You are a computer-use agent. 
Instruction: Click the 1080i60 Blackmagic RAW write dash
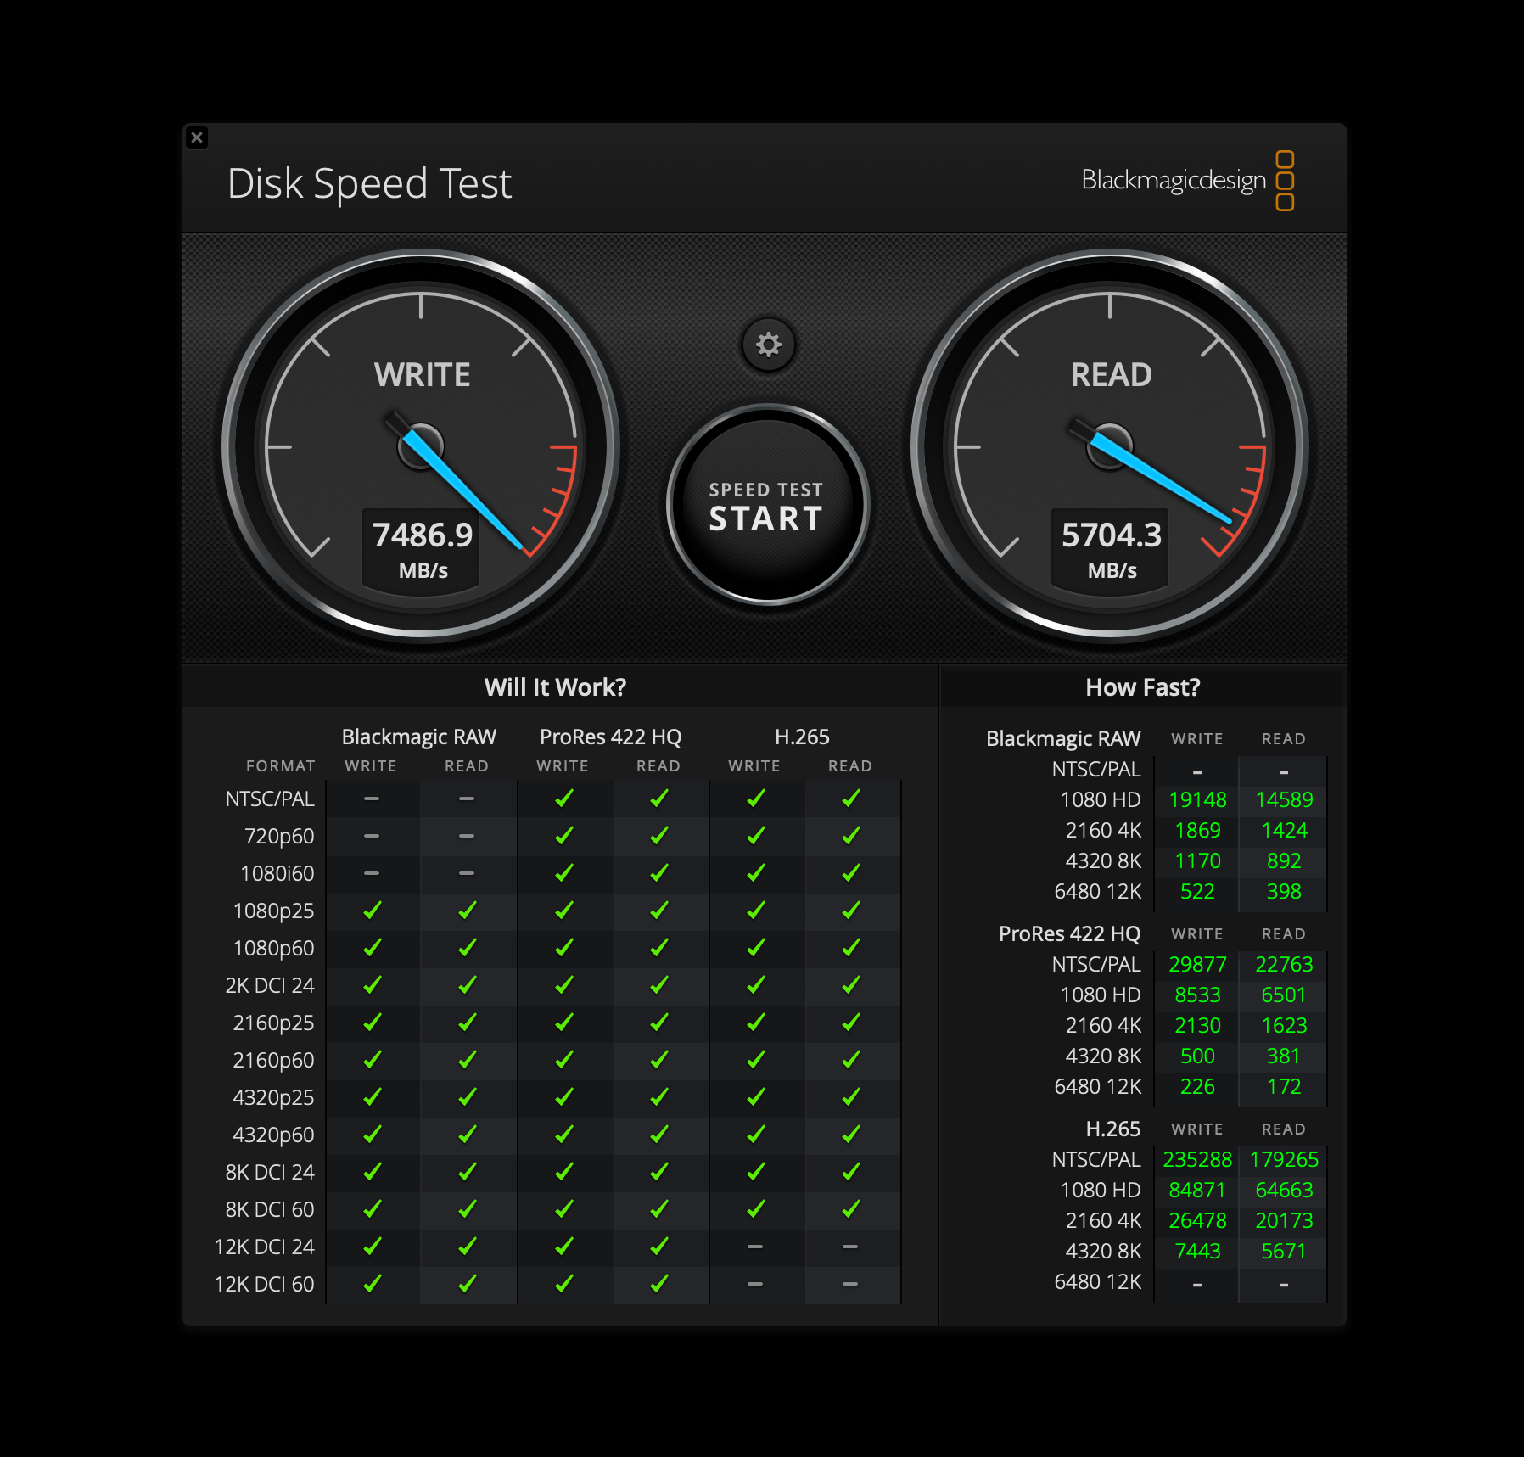pos(372,873)
